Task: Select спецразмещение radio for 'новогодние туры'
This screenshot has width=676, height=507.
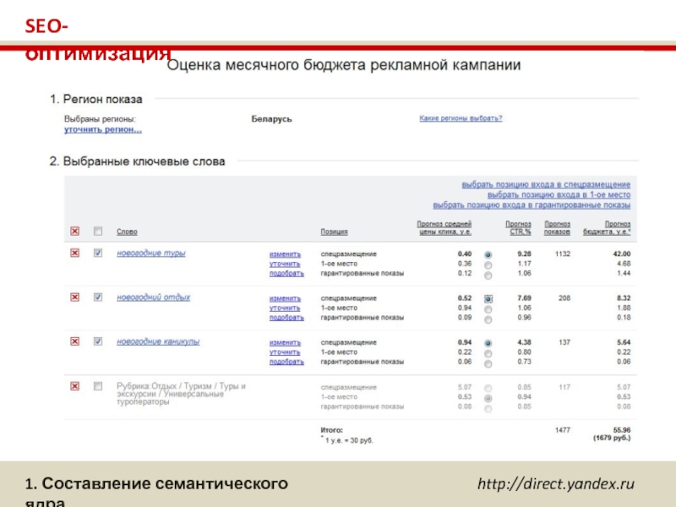Action: pyautogui.click(x=488, y=255)
